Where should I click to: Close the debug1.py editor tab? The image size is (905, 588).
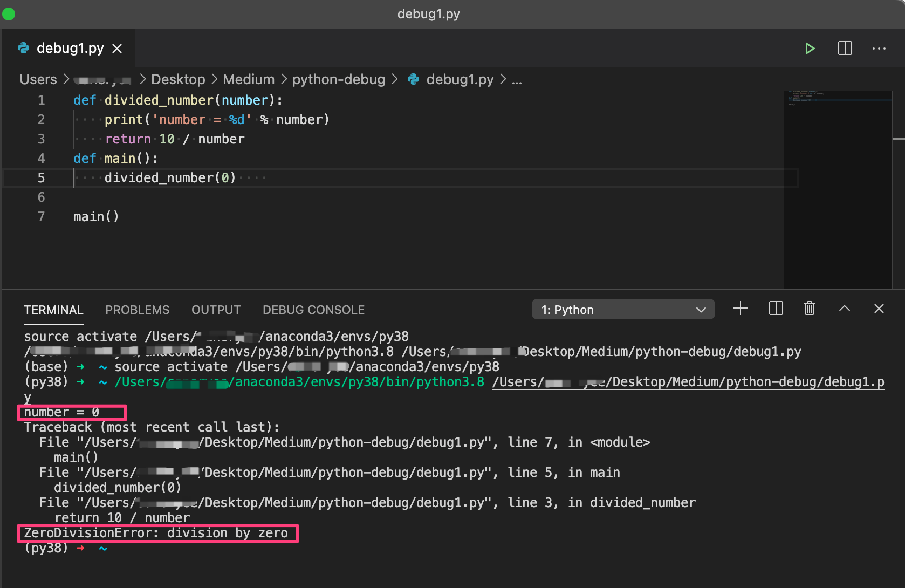pos(117,48)
